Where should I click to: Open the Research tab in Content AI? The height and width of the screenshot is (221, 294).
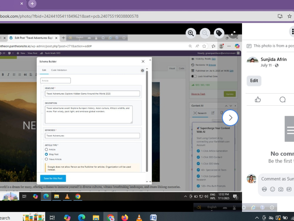point(200,113)
